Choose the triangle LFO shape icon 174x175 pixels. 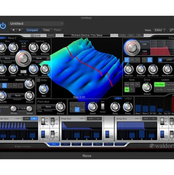click(x=77, y=105)
